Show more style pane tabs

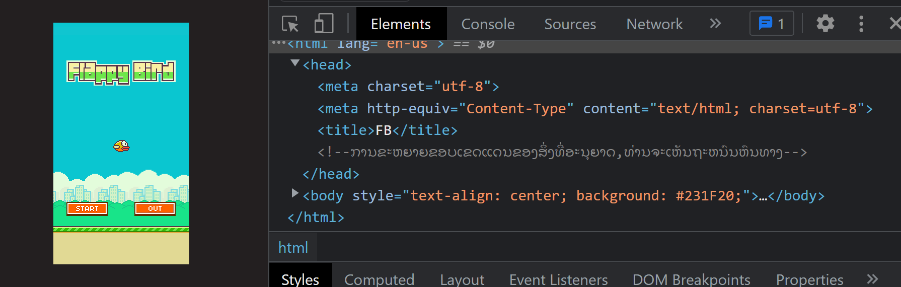pos(872,279)
